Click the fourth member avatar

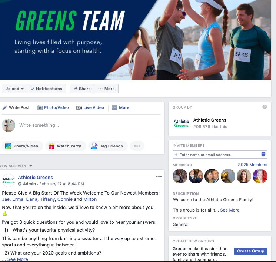pos(228,176)
